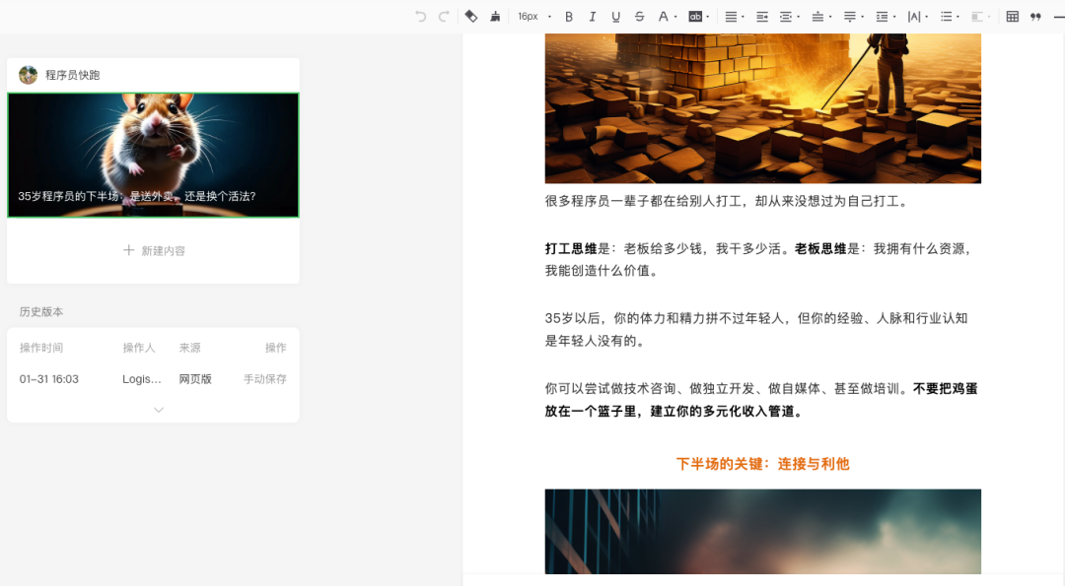Insert a blockquote with the quotes icon
This screenshot has height=586, width=1065.
pyautogui.click(x=1035, y=17)
